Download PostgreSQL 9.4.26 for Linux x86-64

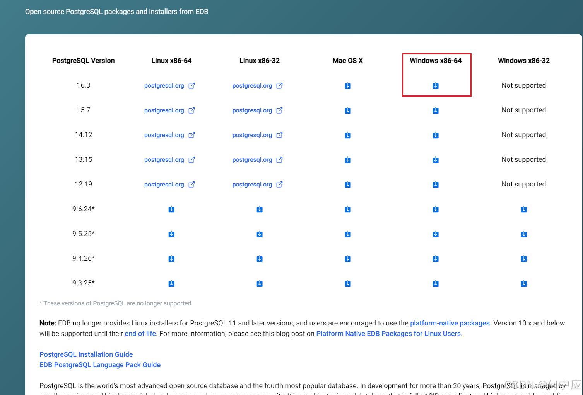pos(171,259)
